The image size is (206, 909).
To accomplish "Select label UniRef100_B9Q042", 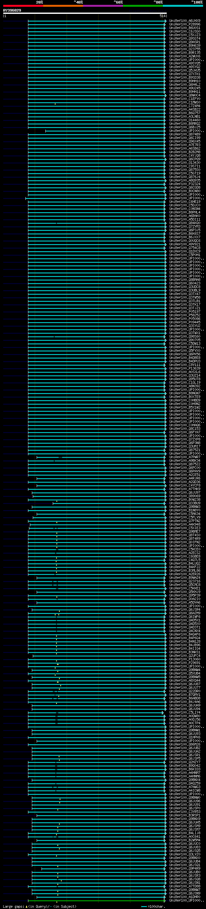I will pos(185,766).
